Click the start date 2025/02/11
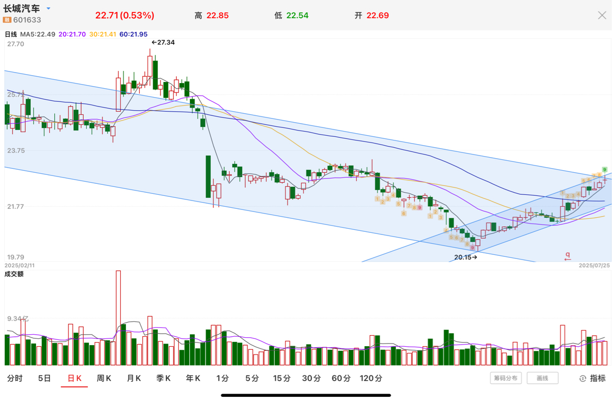Image resolution: width=612 pixels, height=401 pixels. pos(19,265)
